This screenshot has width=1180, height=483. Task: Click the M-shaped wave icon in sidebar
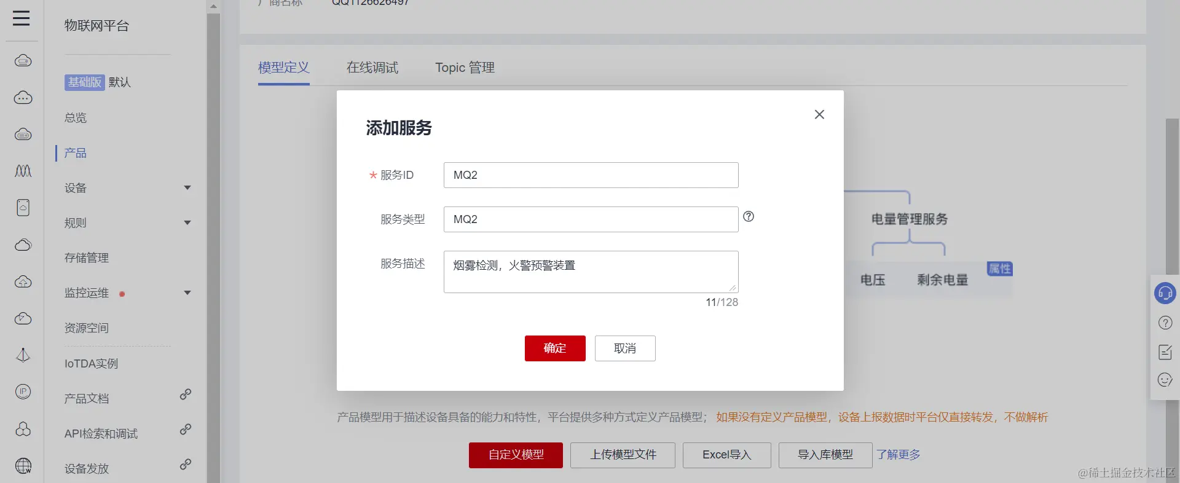coord(23,171)
